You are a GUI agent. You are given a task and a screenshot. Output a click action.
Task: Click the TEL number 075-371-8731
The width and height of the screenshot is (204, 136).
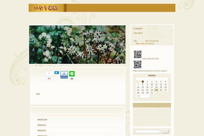[x=152, y=41]
